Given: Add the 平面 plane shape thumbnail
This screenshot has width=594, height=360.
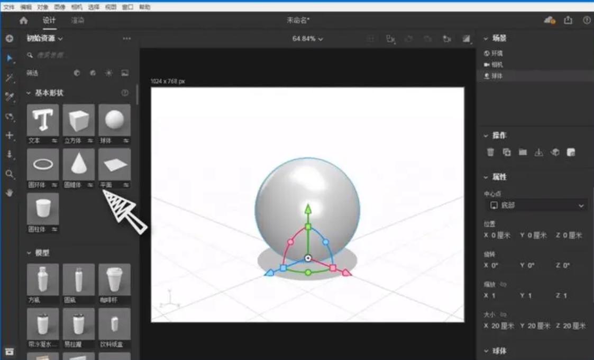Looking at the screenshot, I should click(x=115, y=164).
